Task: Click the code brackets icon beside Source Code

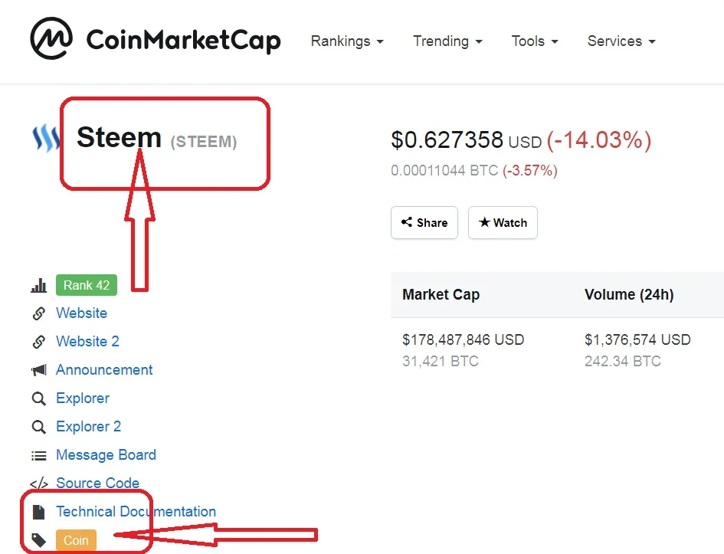Action: [39, 484]
